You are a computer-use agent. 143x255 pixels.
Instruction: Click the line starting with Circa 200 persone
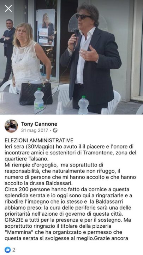click(67, 189)
